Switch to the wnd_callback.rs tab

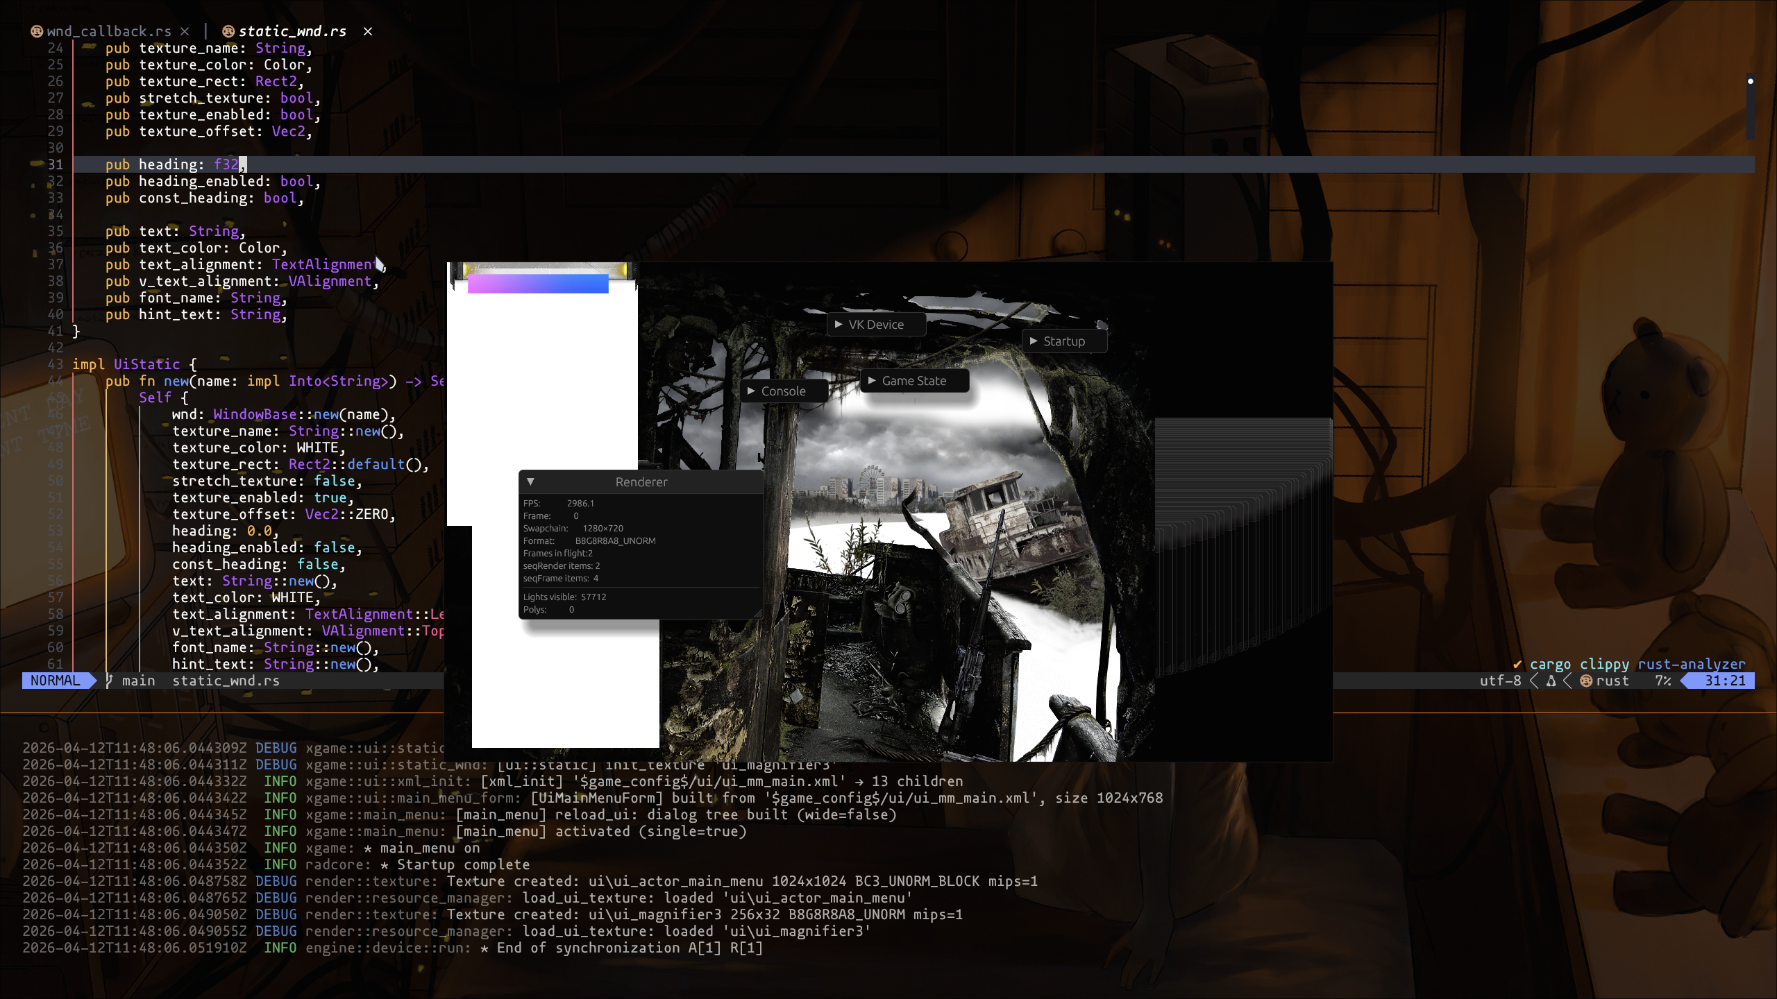(x=109, y=31)
